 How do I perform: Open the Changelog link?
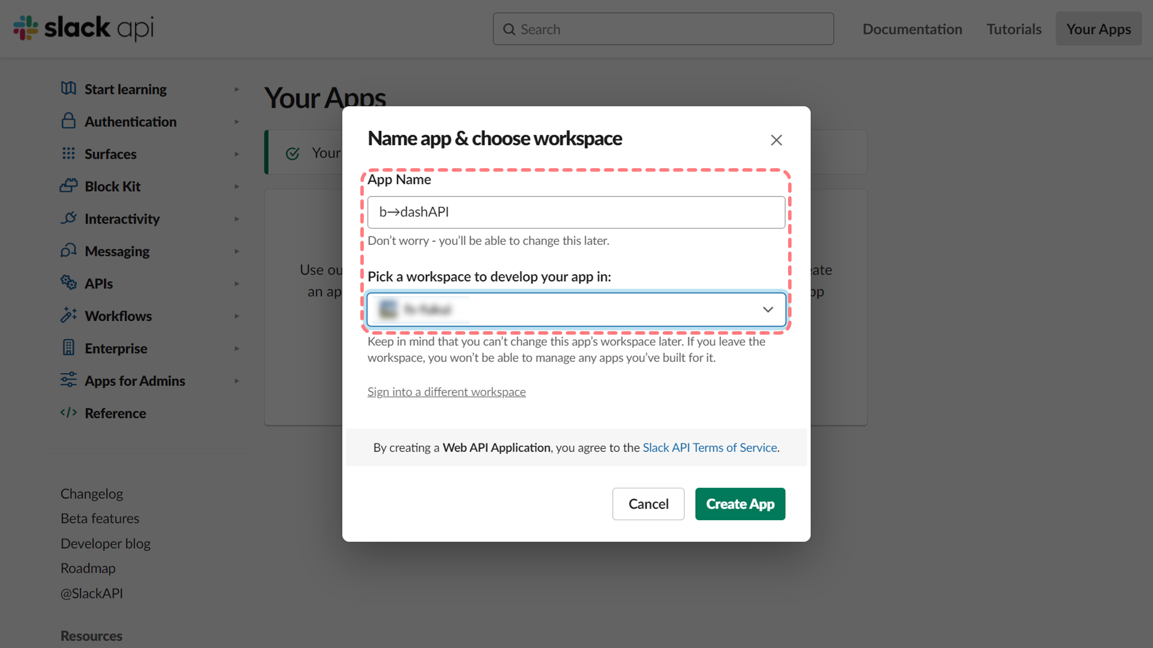pos(92,494)
